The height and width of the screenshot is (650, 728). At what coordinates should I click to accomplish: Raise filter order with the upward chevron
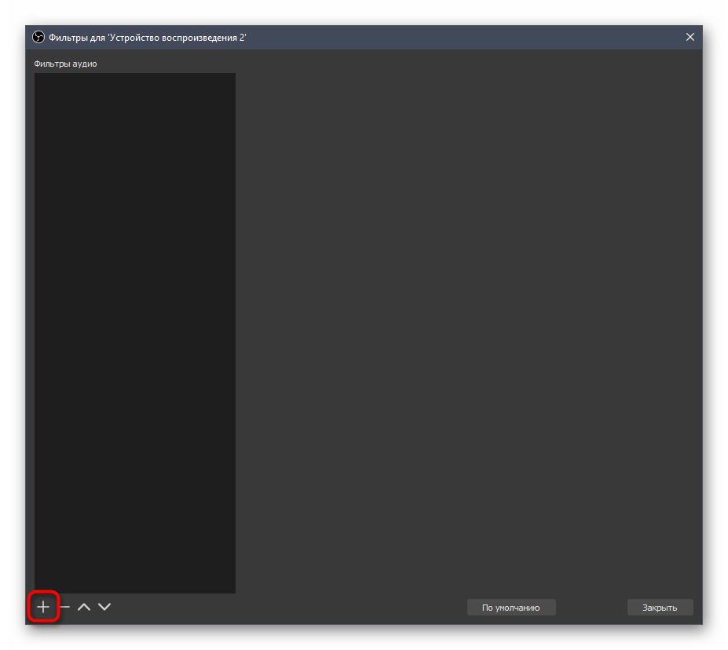pos(84,607)
